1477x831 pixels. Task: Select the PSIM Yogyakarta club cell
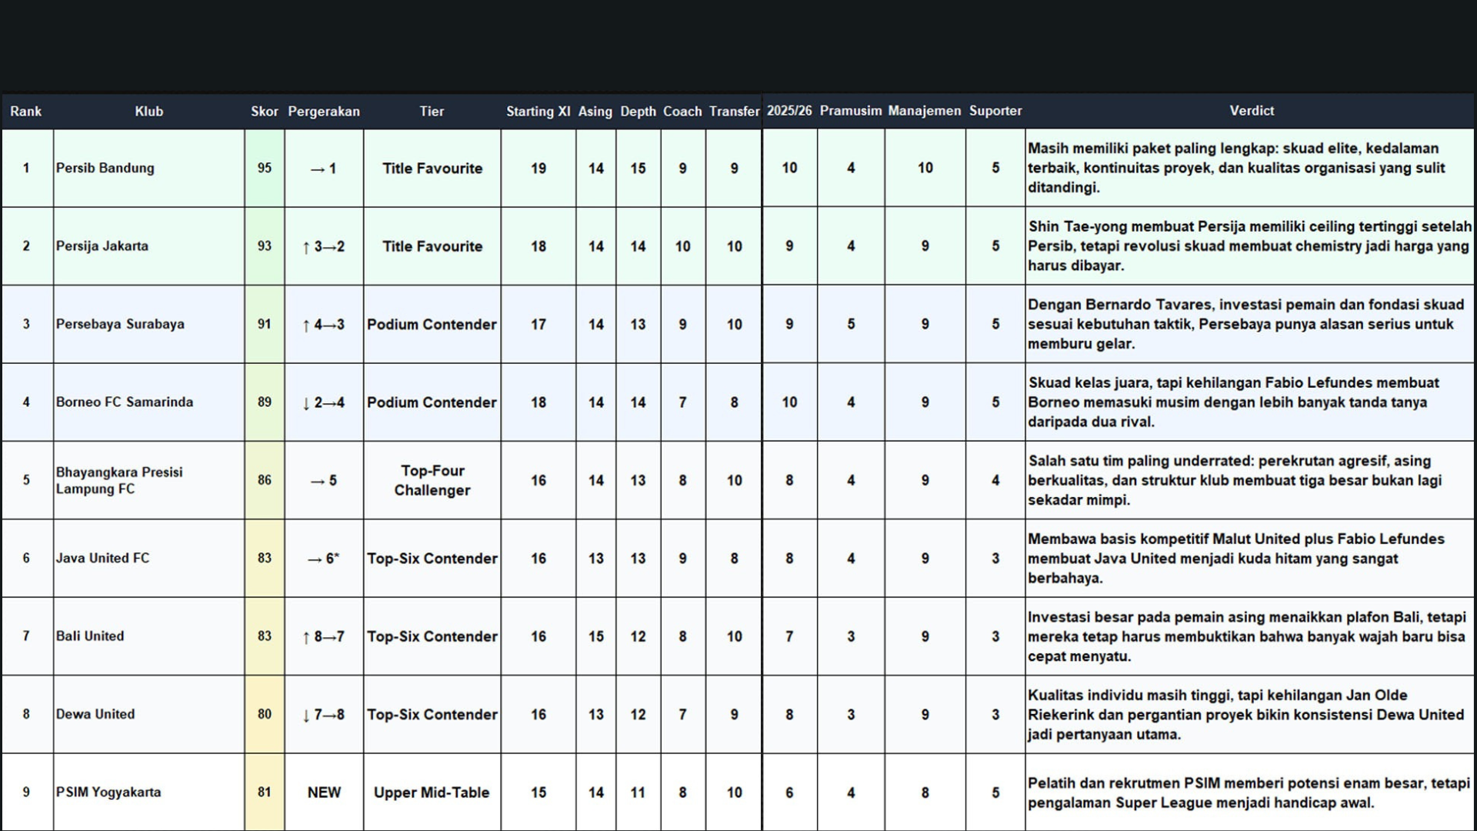[149, 792]
